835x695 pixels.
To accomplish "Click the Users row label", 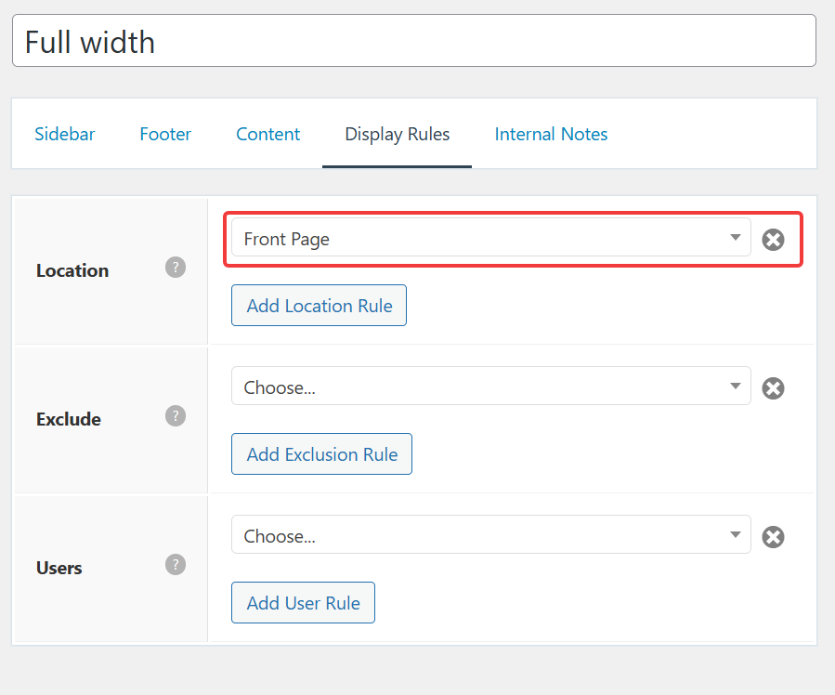I will (59, 568).
